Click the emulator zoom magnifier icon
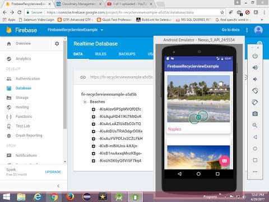The height and width of the screenshot is (202, 269). coord(255,125)
